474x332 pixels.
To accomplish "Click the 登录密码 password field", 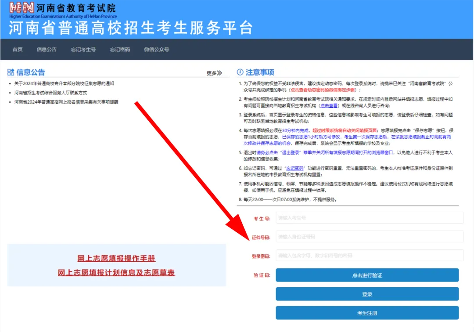I will click(x=370, y=256).
